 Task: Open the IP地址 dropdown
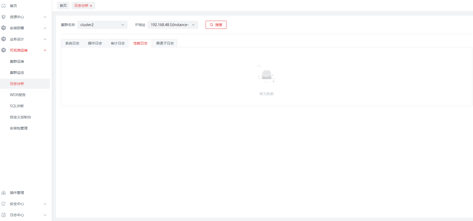click(x=173, y=25)
